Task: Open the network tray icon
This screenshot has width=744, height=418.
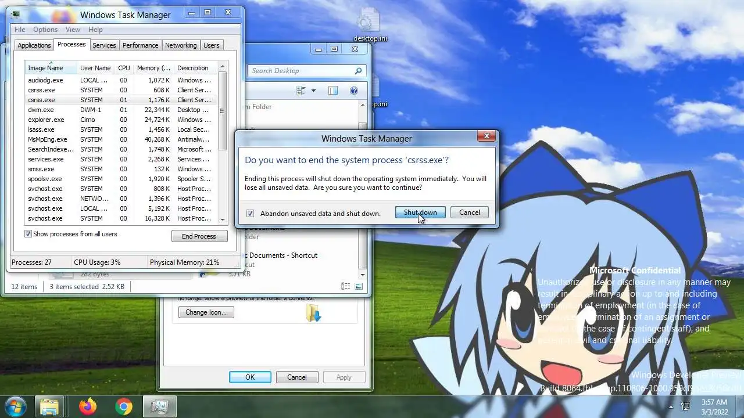Action: tap(686, 406)
